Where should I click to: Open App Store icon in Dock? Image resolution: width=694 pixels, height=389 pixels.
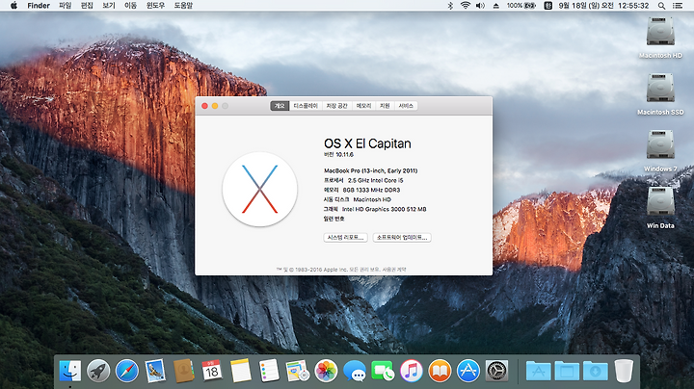click(x=467, y=371)
